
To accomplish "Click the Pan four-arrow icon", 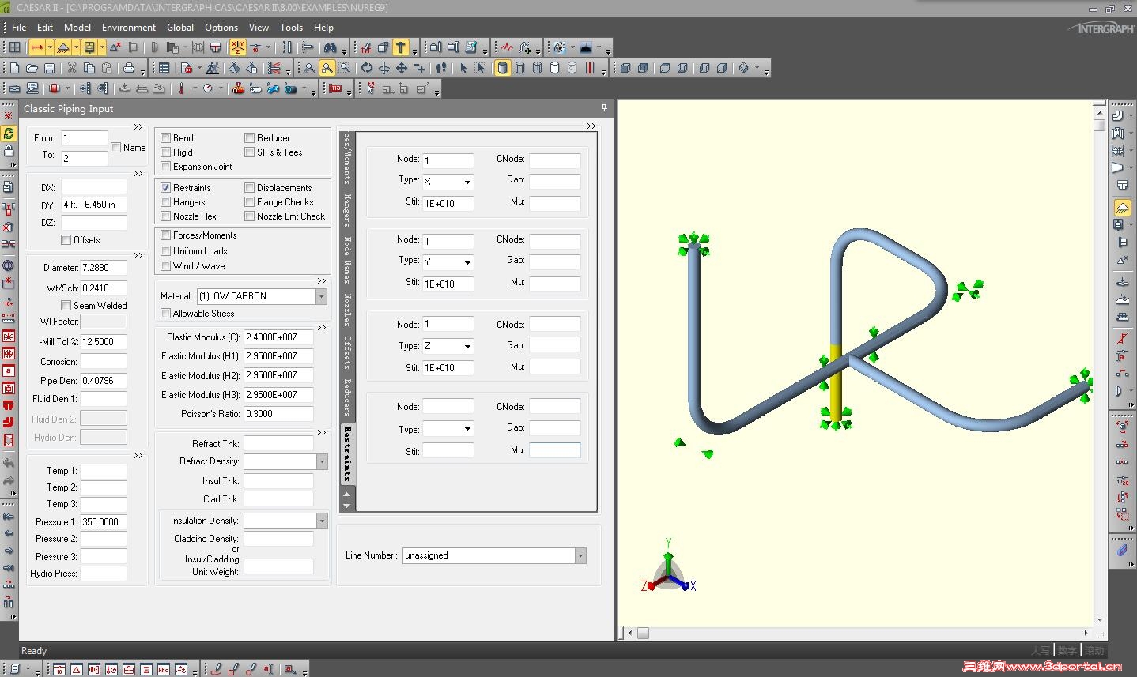I will (x=402, y=69).
